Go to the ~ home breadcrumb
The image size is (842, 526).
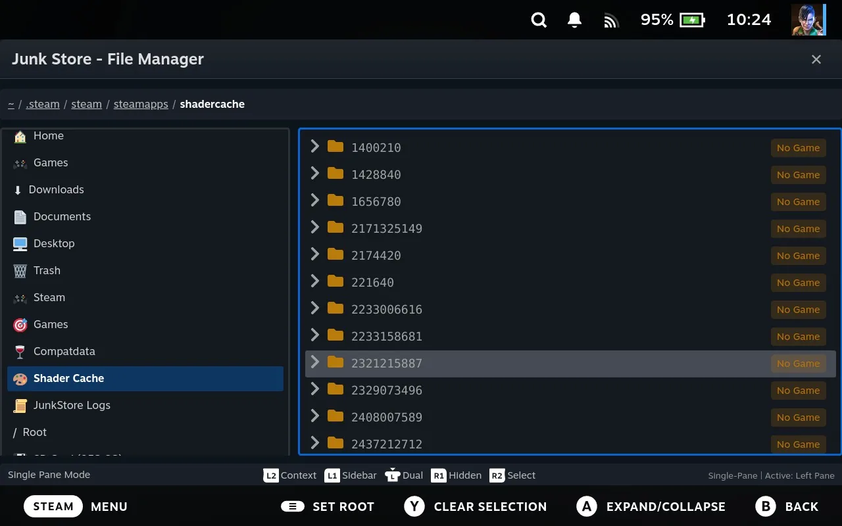11,104
